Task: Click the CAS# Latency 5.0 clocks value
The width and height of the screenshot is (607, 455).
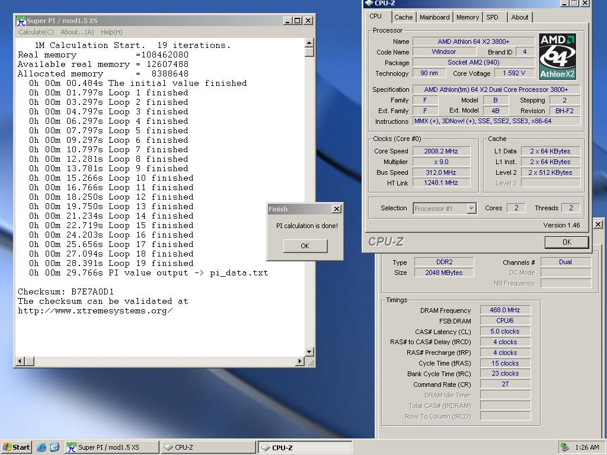Action: point(505,331)
